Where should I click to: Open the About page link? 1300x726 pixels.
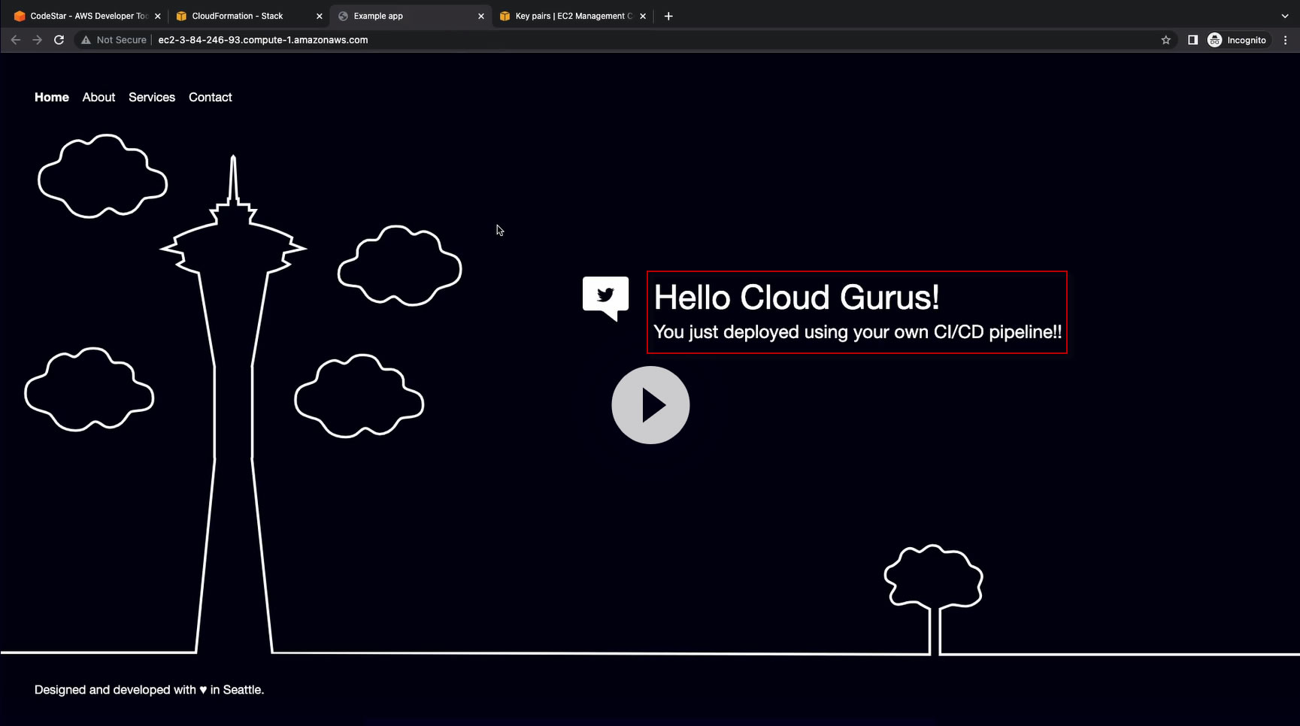tap(98, 97)
